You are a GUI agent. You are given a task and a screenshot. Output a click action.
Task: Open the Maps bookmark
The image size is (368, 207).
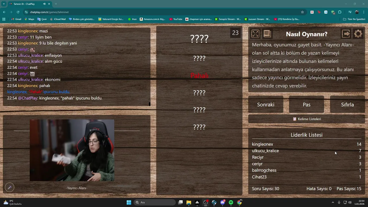[29, 19]
